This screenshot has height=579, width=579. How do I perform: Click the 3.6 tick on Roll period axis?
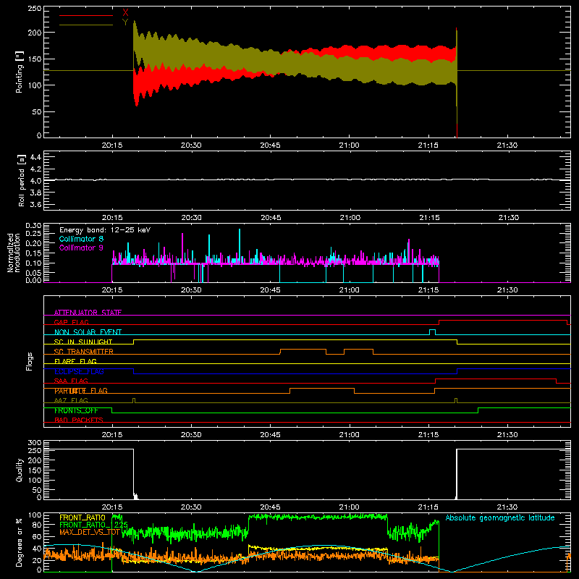[35, 204]
